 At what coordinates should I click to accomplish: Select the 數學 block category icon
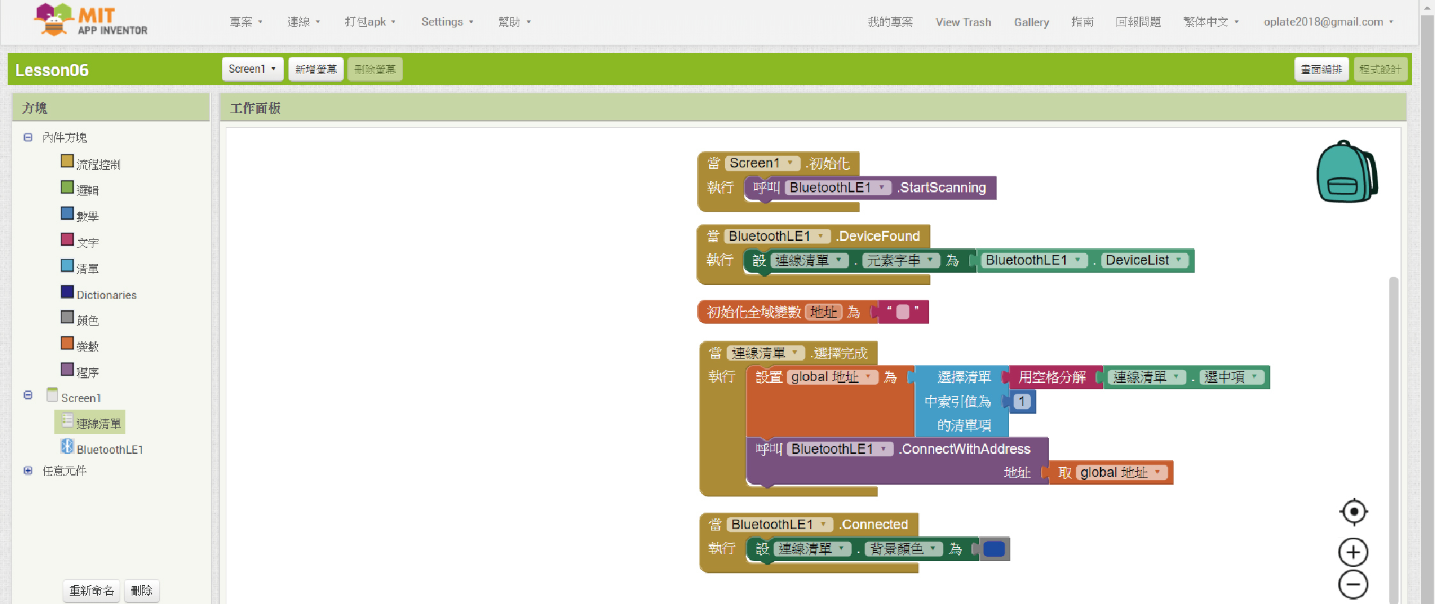67,213
